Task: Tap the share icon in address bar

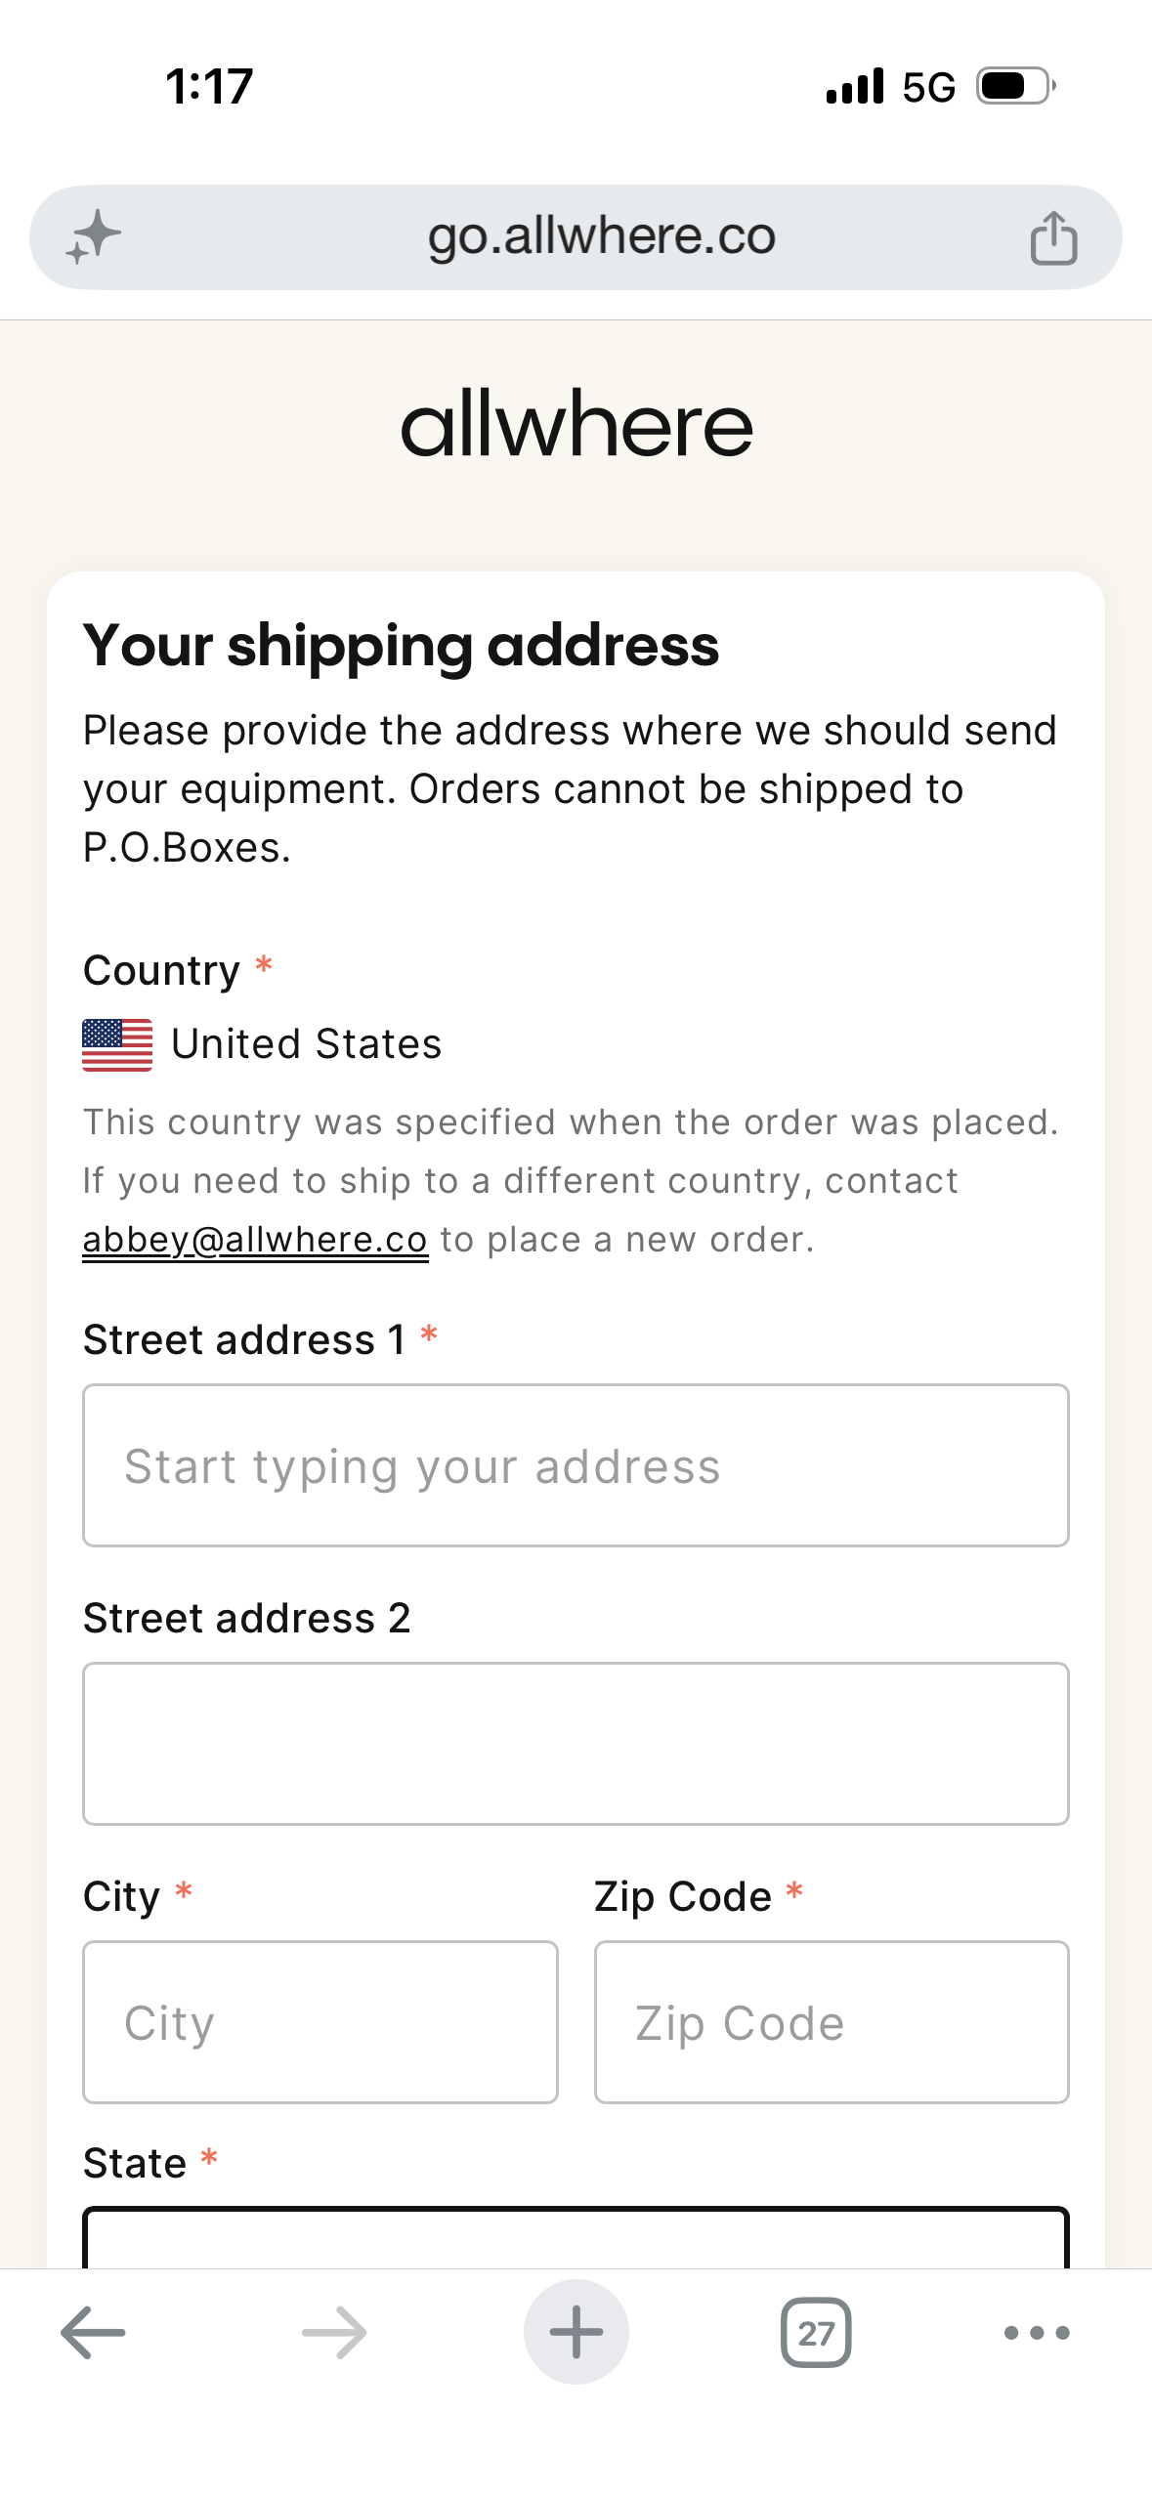Action: 1053,238
